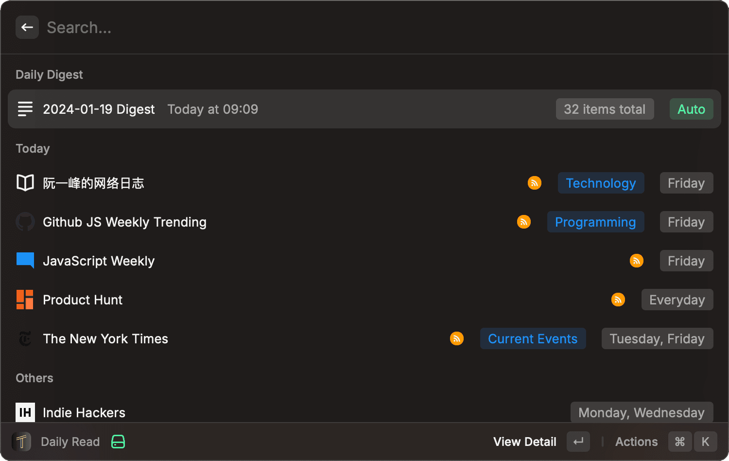This screenshot has height=461, width=729.
Task: Click the Technology tag
Action: click(601, 183)
